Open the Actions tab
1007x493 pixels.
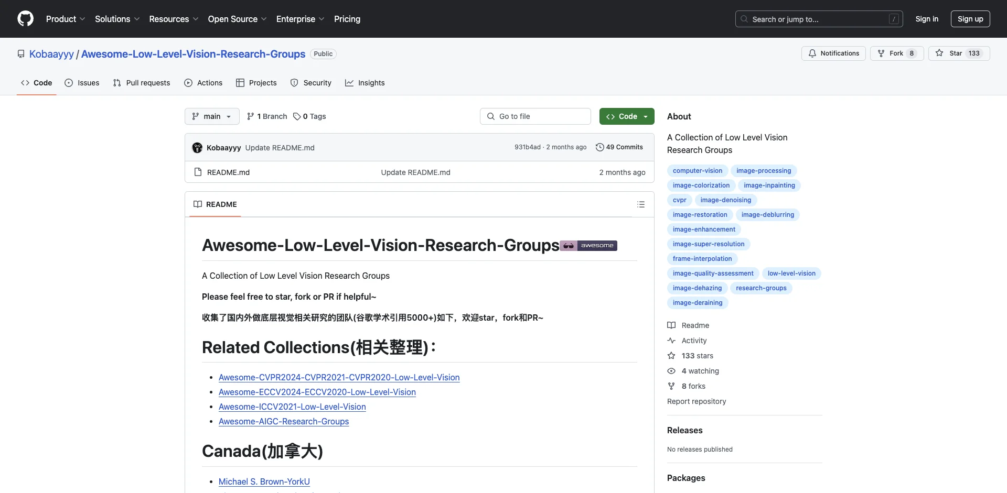(x=203, y=83)
